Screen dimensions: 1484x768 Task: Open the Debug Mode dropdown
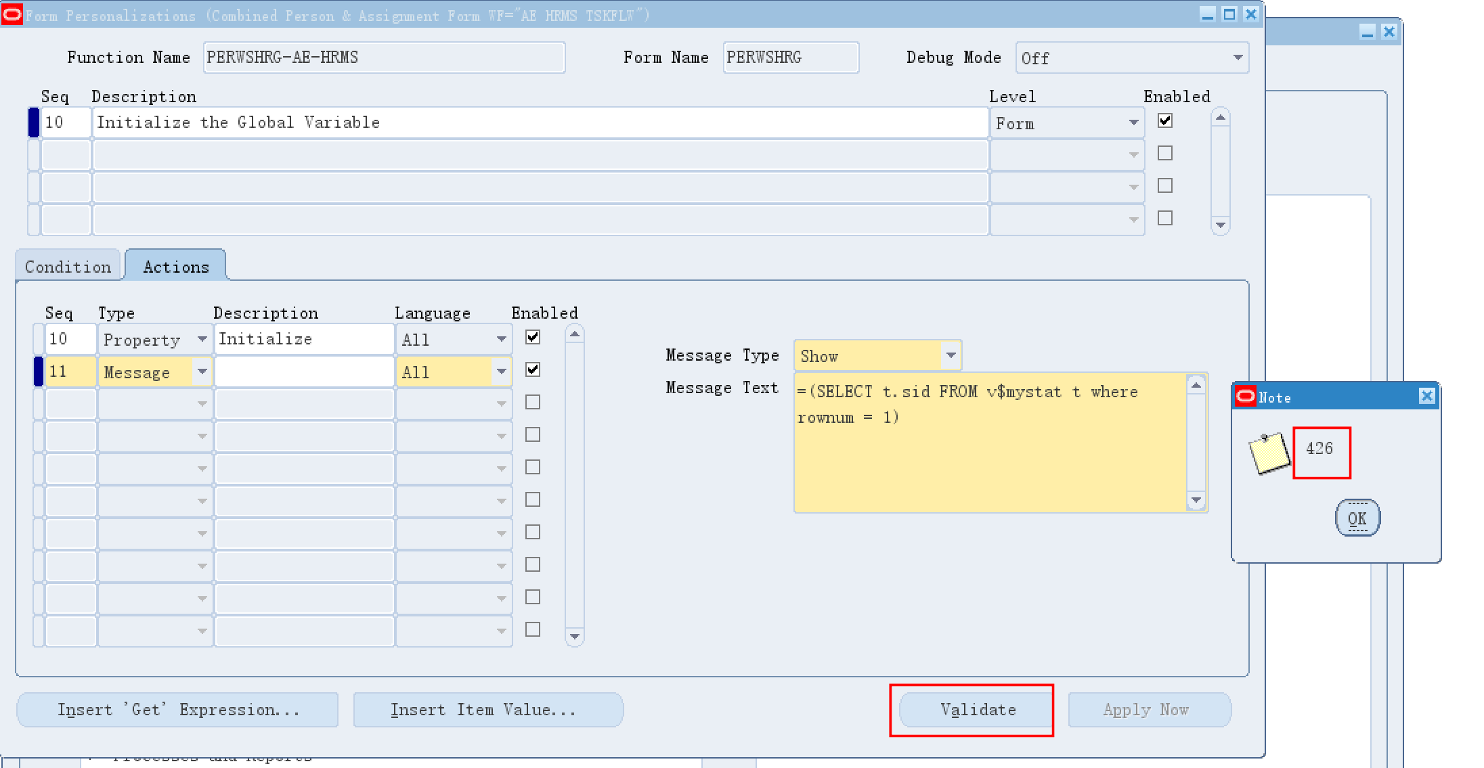click(x=1238, y=58)
